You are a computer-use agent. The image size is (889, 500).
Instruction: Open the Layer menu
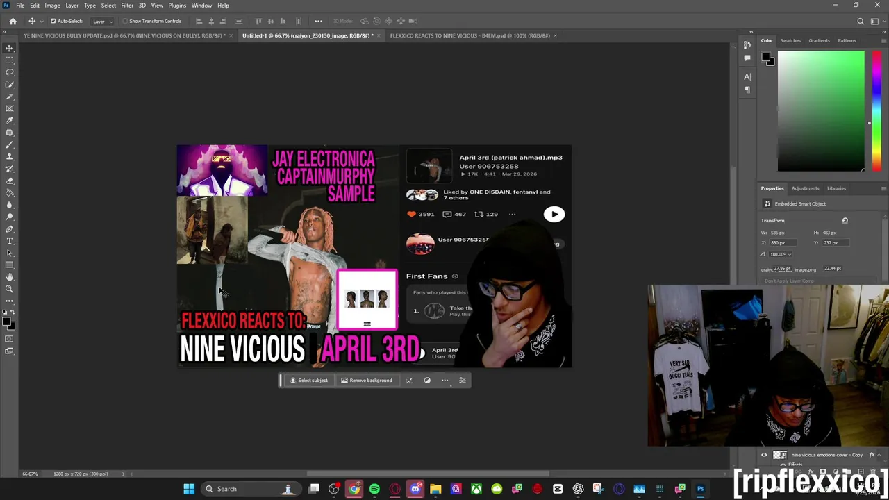72,6
